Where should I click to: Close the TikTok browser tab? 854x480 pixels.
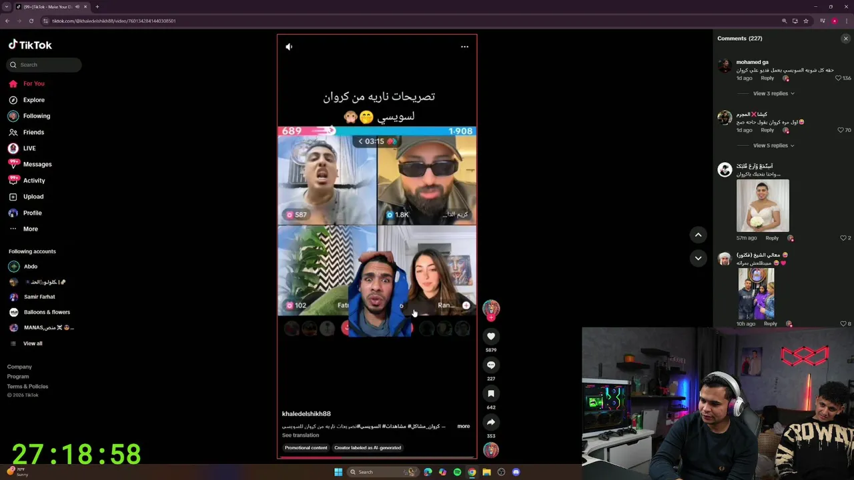[x=87, y=7]
